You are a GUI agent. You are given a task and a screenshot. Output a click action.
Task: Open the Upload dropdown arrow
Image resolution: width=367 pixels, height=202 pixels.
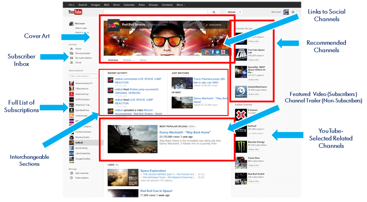[240, 12]
